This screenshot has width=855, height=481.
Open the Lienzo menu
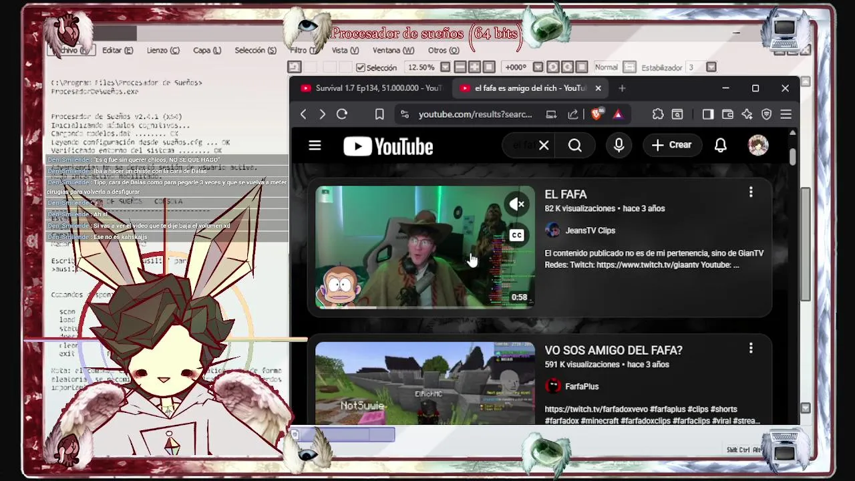coord(163,50)
